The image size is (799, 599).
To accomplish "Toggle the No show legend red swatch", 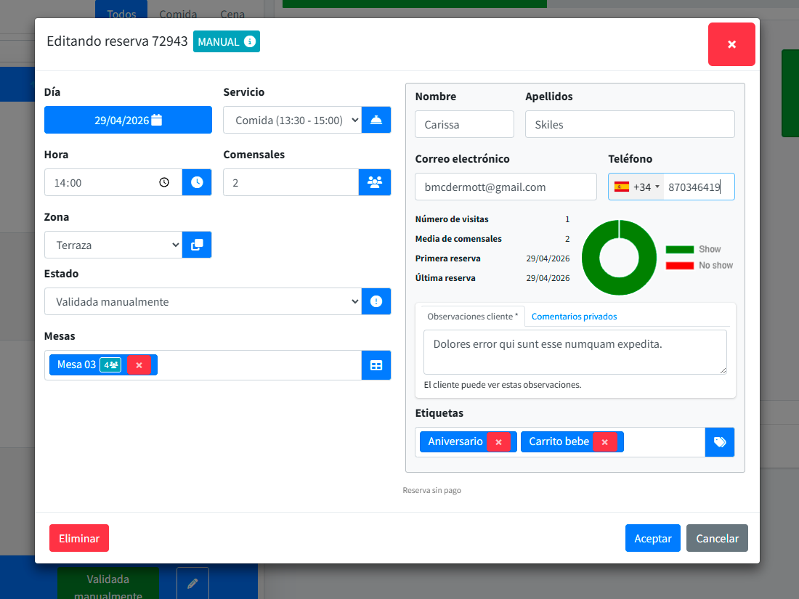I will [680, 265].
